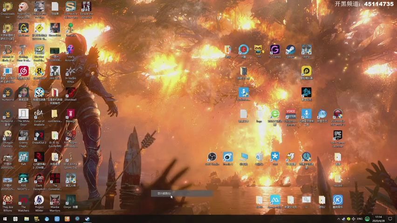Open the Crossroads Inn desktop shortcut
Screen dimensions: 397x223
point(7,10)
